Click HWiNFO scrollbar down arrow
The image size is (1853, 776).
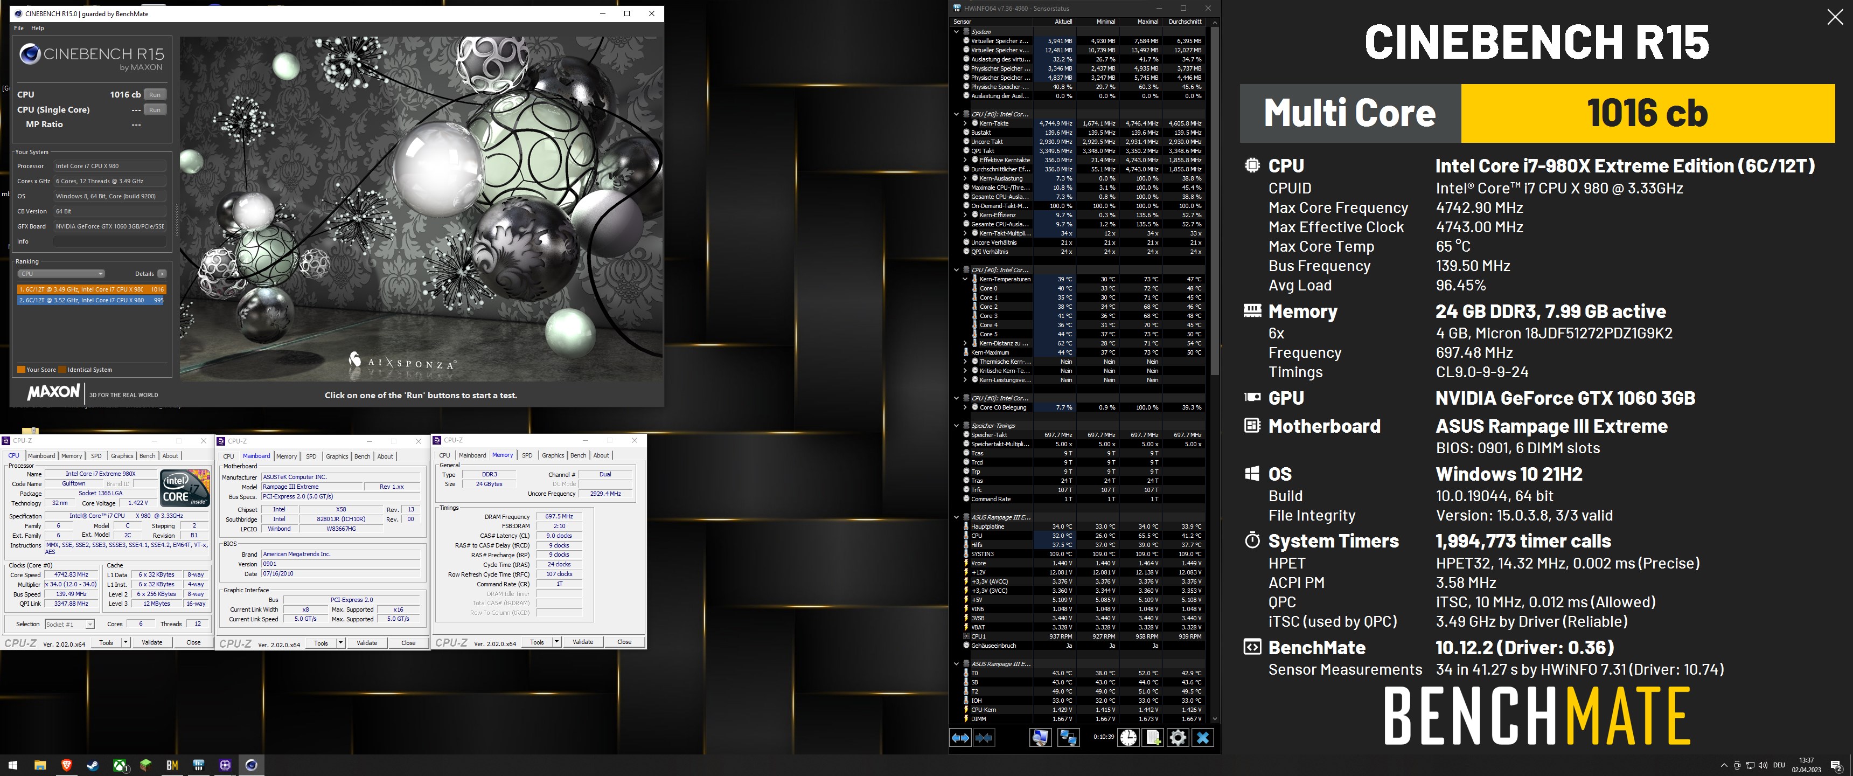[x=1215, y=718]
